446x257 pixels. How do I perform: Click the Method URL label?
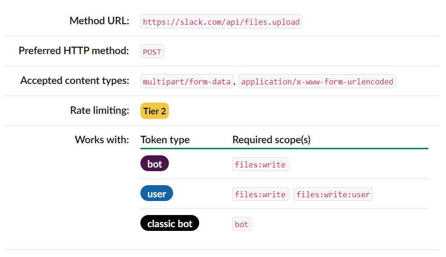click(x=99, y=21)
